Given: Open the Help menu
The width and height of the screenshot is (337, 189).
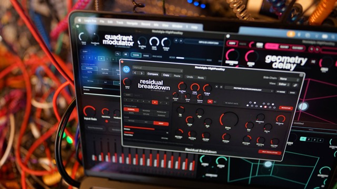Looking at the screenshot, I should coord(194,27).
